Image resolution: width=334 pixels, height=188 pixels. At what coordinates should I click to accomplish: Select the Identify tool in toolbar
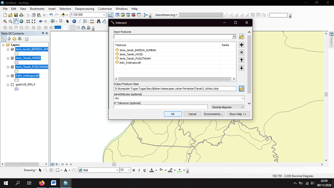pos(74,21)
